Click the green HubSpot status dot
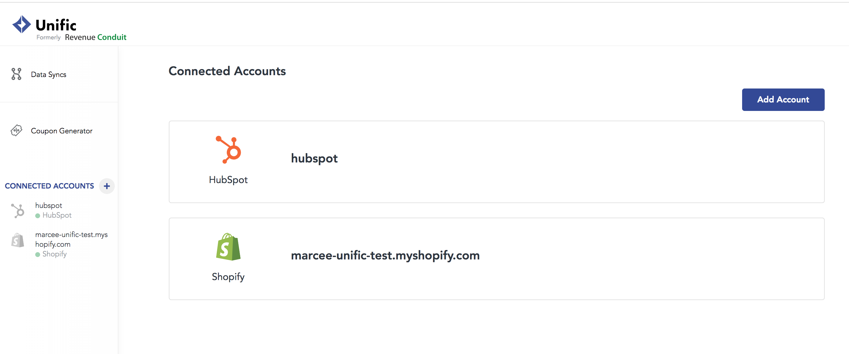849x354 pixels. click(x=38, y=216)
